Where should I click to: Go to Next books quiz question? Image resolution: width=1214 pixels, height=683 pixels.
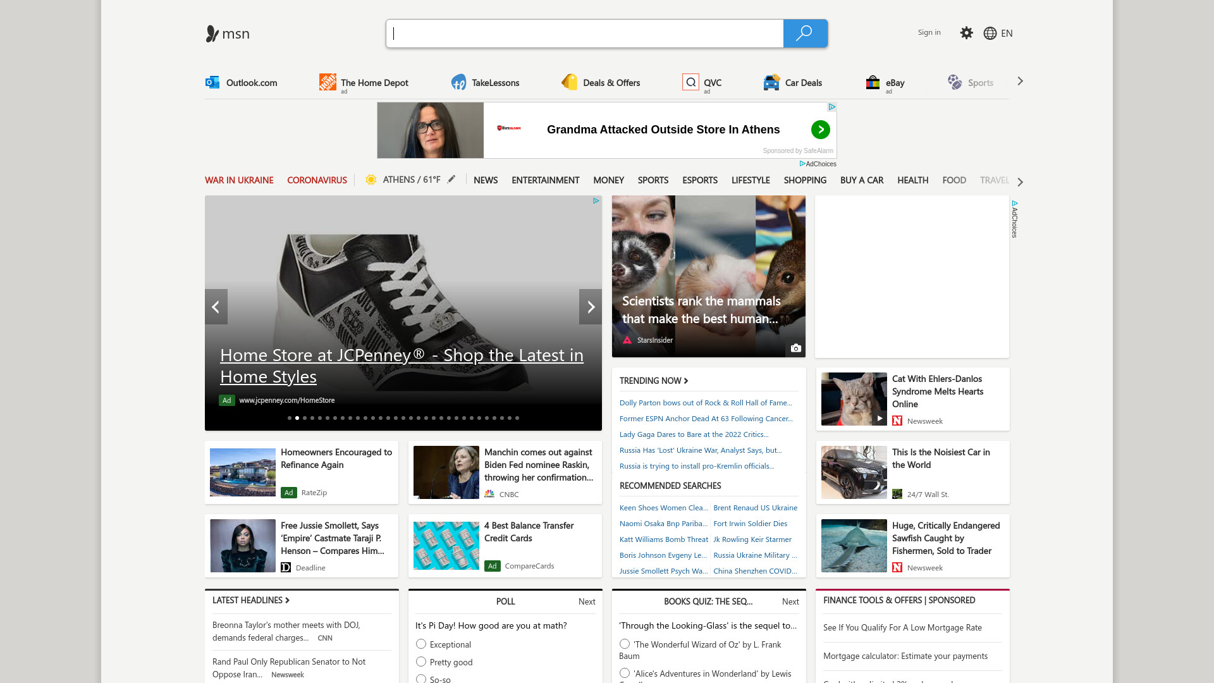point(790,601)
